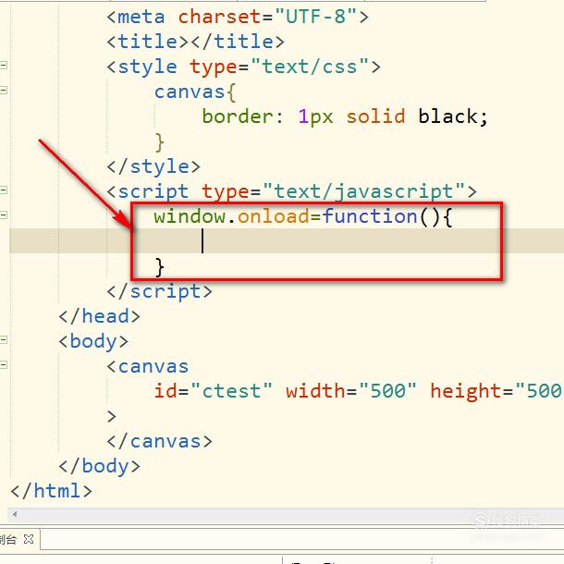Collapse the script tag fold marker

click(4, 190)
